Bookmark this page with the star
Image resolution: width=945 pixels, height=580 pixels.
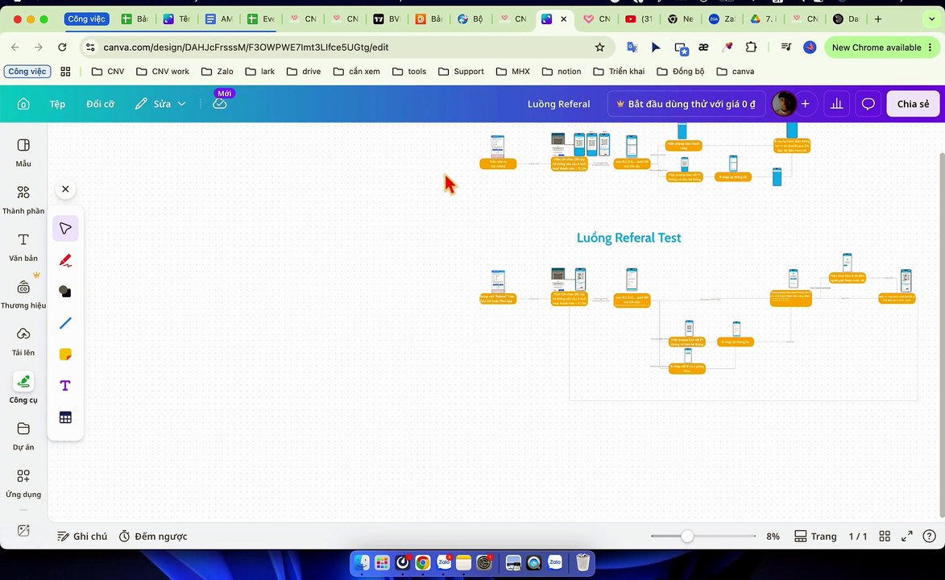click(599, 47)
